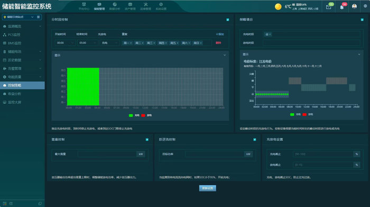Remove the 周二 tag from repeat days

click(143, 43)
